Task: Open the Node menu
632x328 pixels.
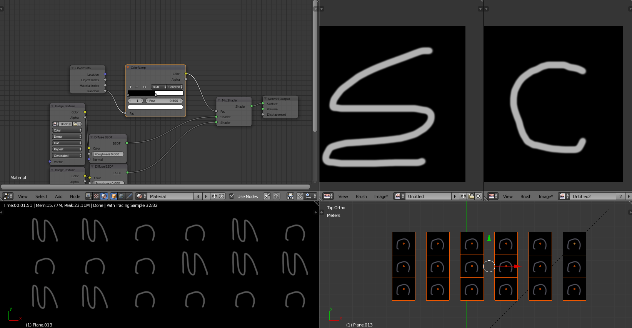Action: point(75,196)
